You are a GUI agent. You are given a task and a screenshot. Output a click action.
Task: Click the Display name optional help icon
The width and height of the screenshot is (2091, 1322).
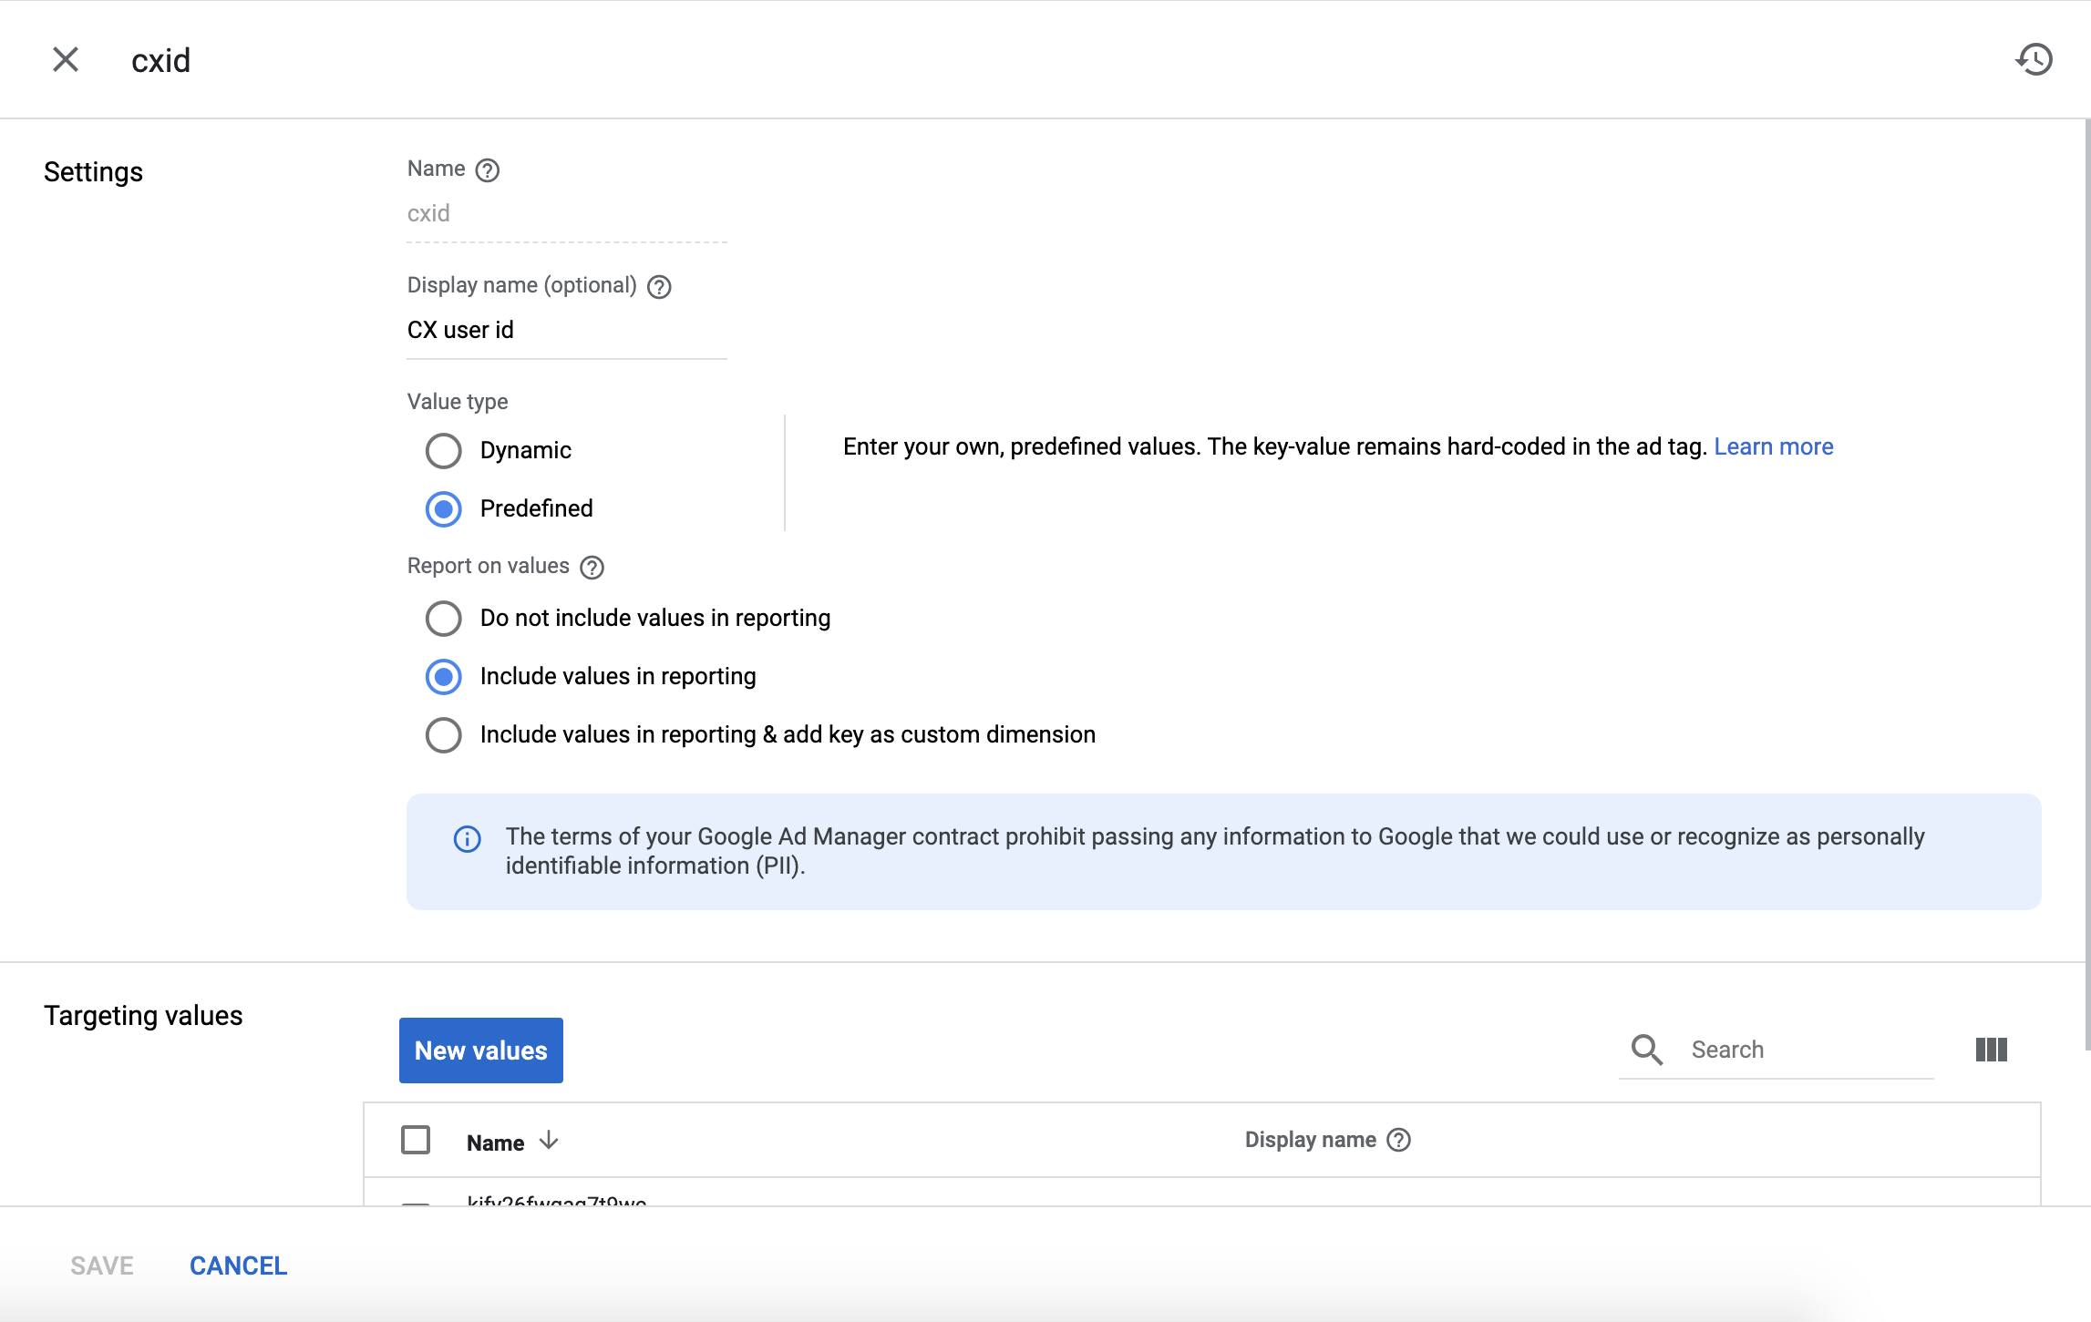click(x=659, y=287)
